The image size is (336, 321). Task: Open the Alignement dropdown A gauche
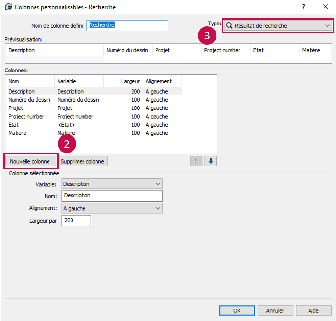112,208
